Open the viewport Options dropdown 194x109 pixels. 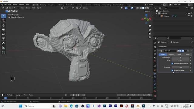pyautogui.click(x=148, y=11)
